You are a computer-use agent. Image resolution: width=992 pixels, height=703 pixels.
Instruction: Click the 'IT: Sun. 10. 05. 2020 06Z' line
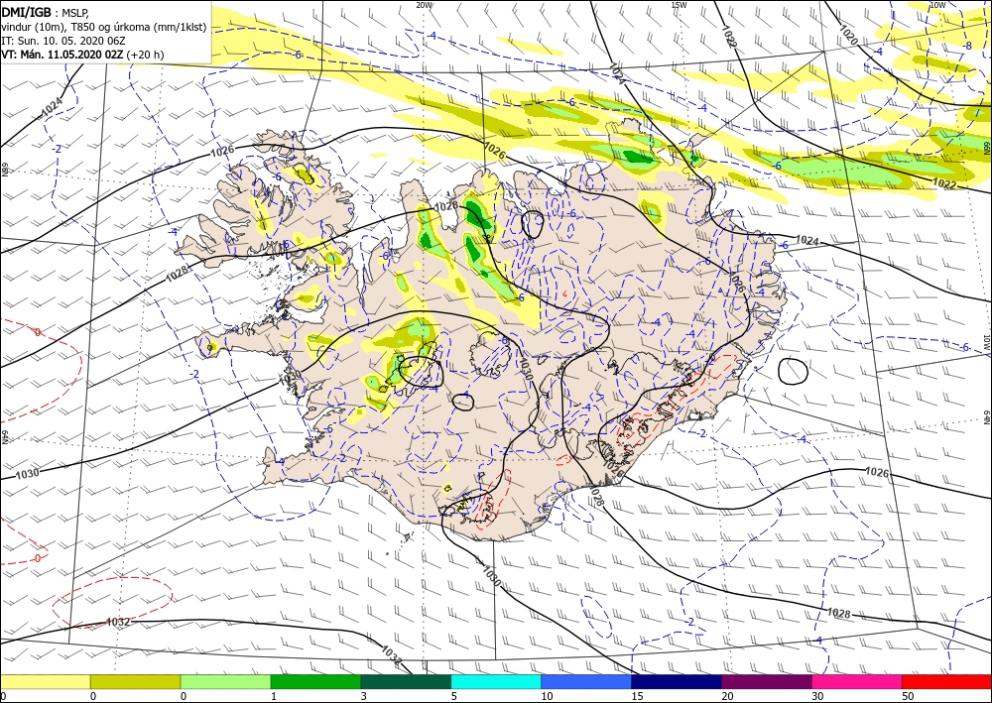65,41
